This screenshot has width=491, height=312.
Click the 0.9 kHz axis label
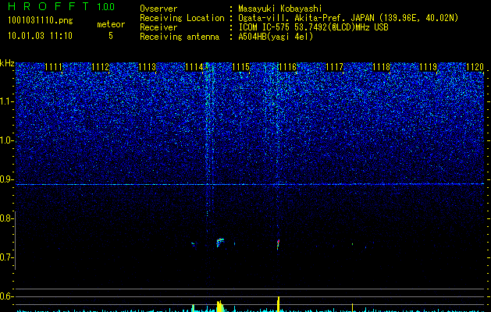click(x=6, y=179)
